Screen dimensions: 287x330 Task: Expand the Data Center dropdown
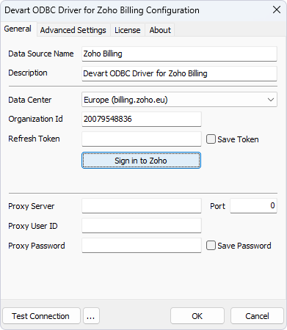[179, 100]
